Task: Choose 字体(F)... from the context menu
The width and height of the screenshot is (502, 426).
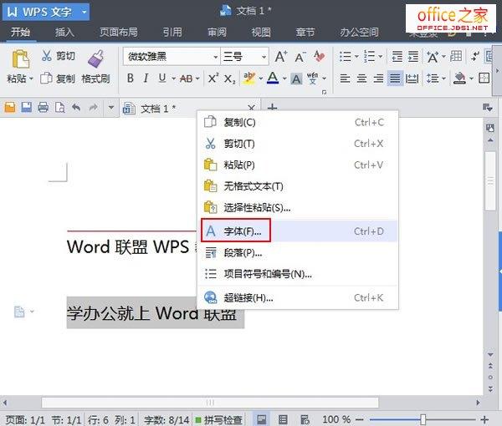Action: [243, 231]
